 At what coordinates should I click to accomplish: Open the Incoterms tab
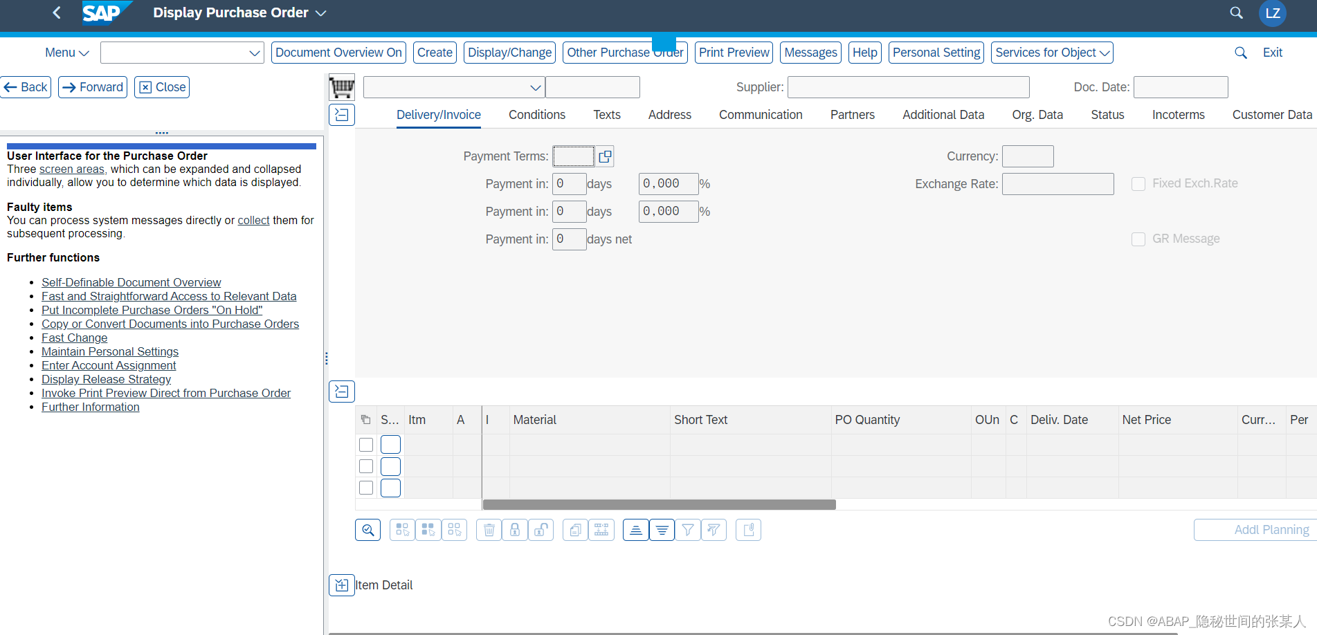coord(1178,115)
